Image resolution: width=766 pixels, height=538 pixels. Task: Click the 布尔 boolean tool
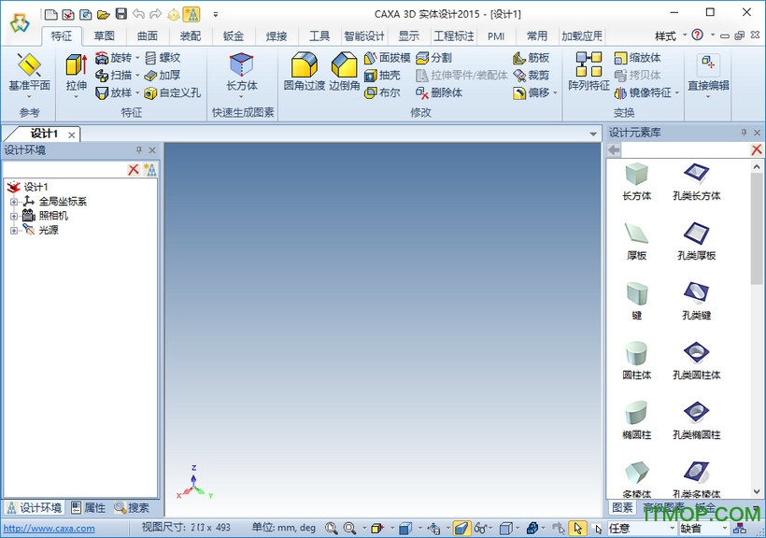[x=382, y=92]
